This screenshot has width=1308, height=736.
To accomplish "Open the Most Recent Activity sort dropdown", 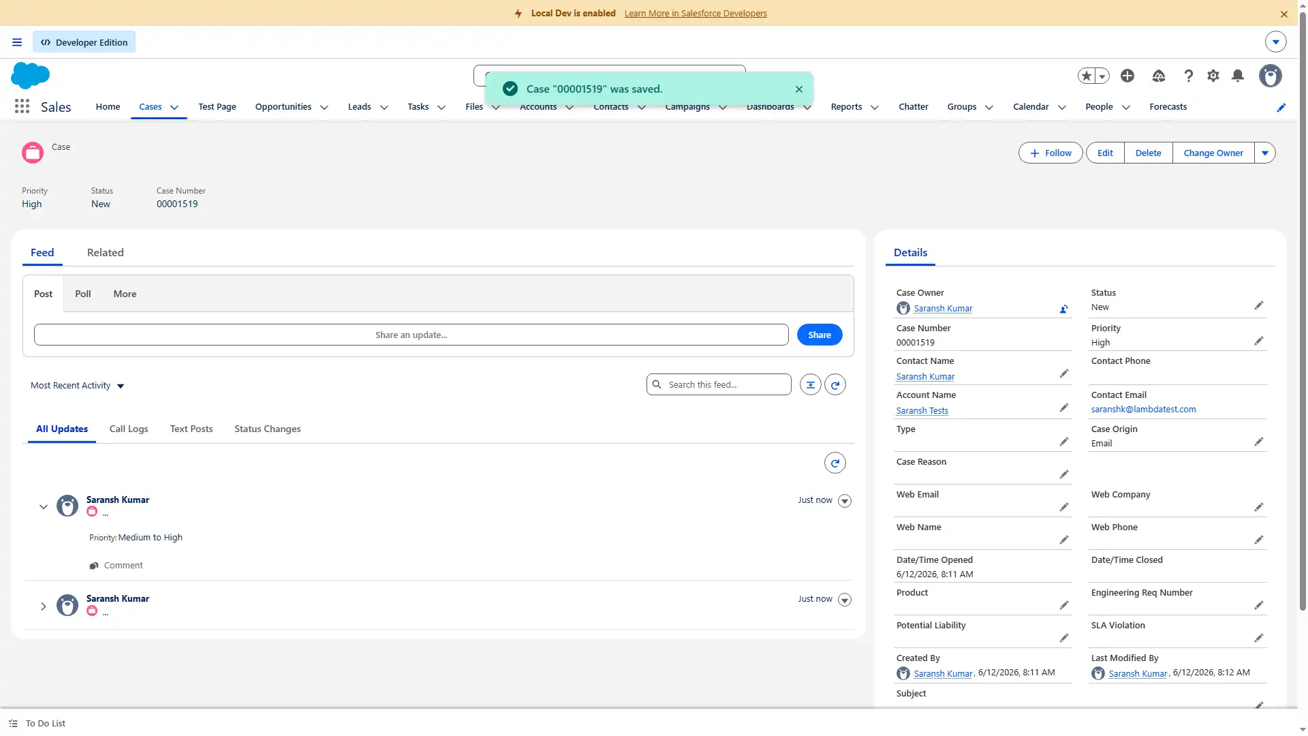I will (78, 386).
